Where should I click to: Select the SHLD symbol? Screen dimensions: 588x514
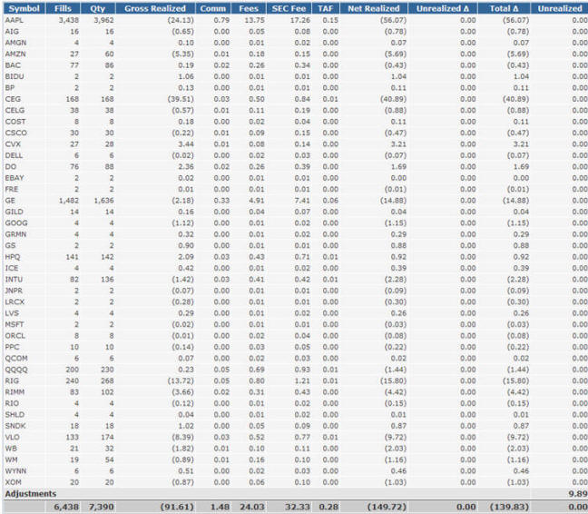pyautogui.click(x=15, y=415)
